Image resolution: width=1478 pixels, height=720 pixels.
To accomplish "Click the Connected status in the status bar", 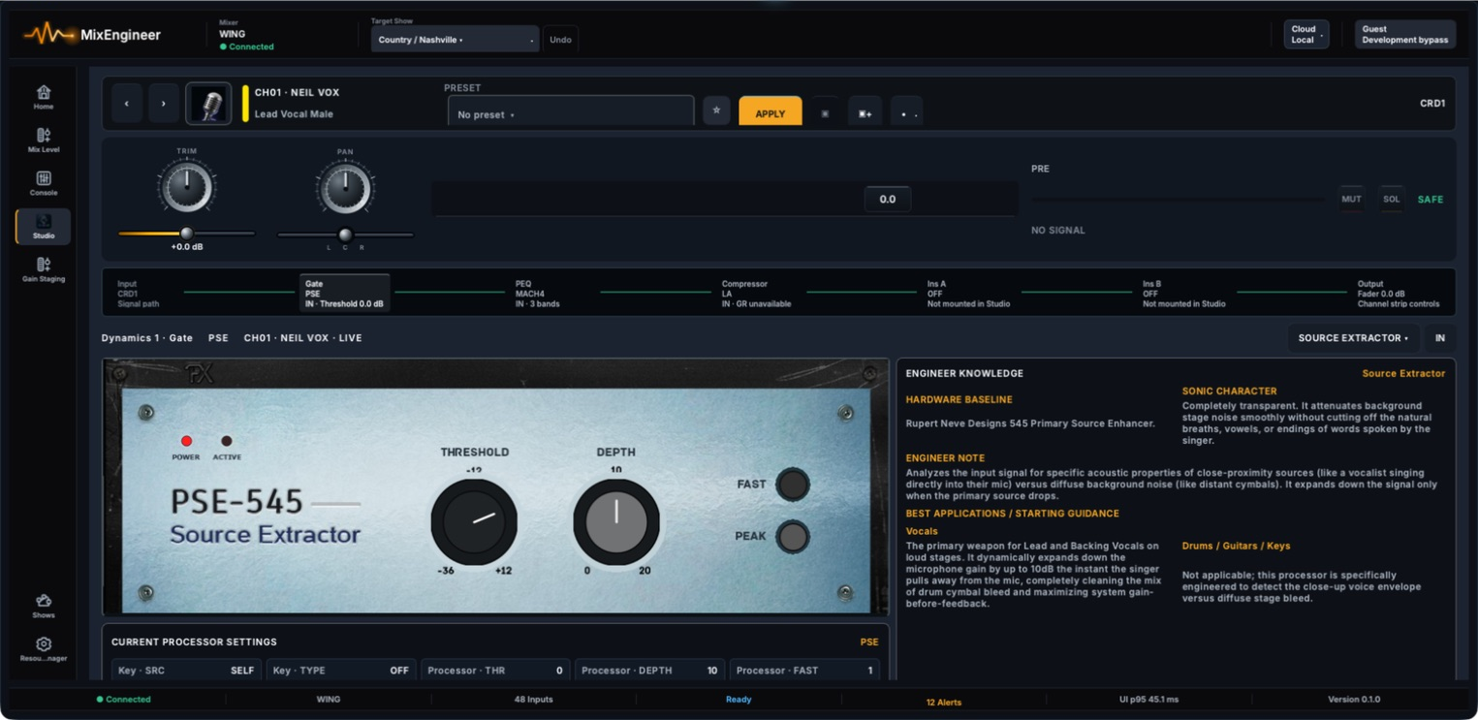I will click(x=123, y=700).
